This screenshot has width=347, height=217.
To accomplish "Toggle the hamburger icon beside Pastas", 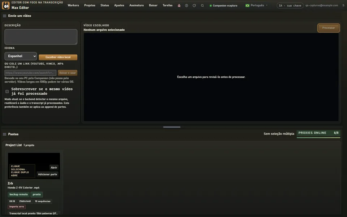I will click(4, 134).
